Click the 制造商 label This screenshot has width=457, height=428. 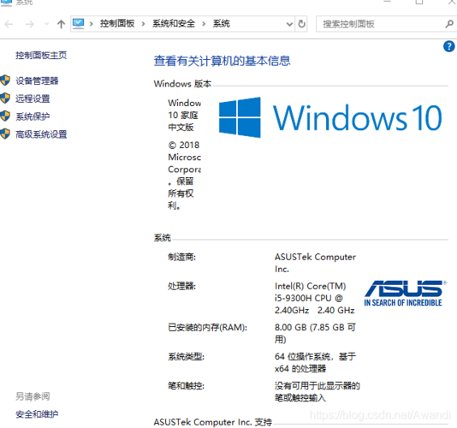[182, 257]
